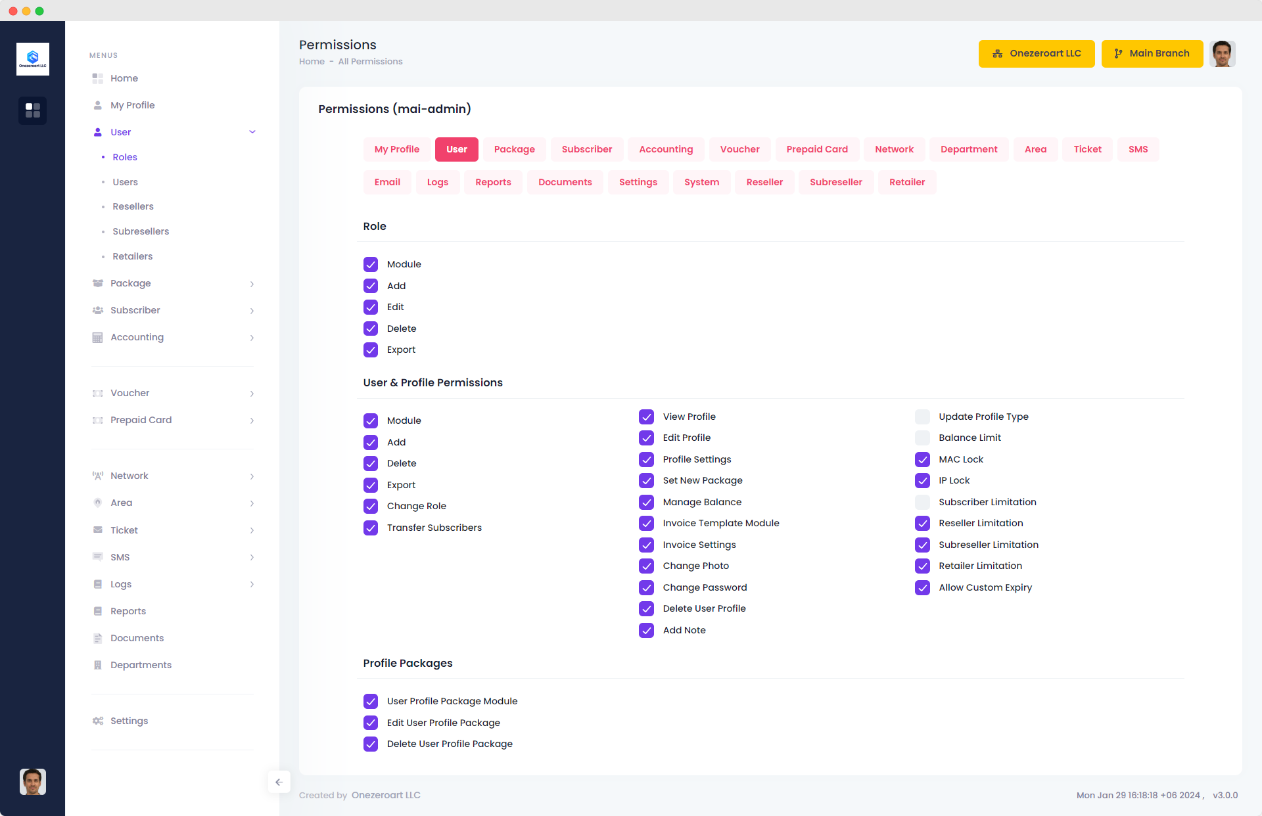Viewport: 1262px width, 816px height.
Task: Expand the Accounting menu chevron
Action: (x=252, y=338)
